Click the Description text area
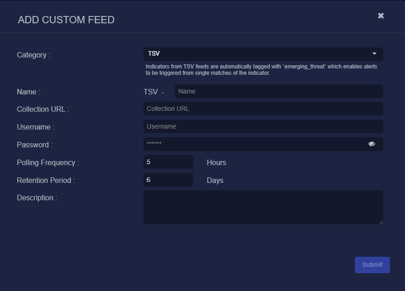This screenshot has width=405, height=291. pos(263,207)
